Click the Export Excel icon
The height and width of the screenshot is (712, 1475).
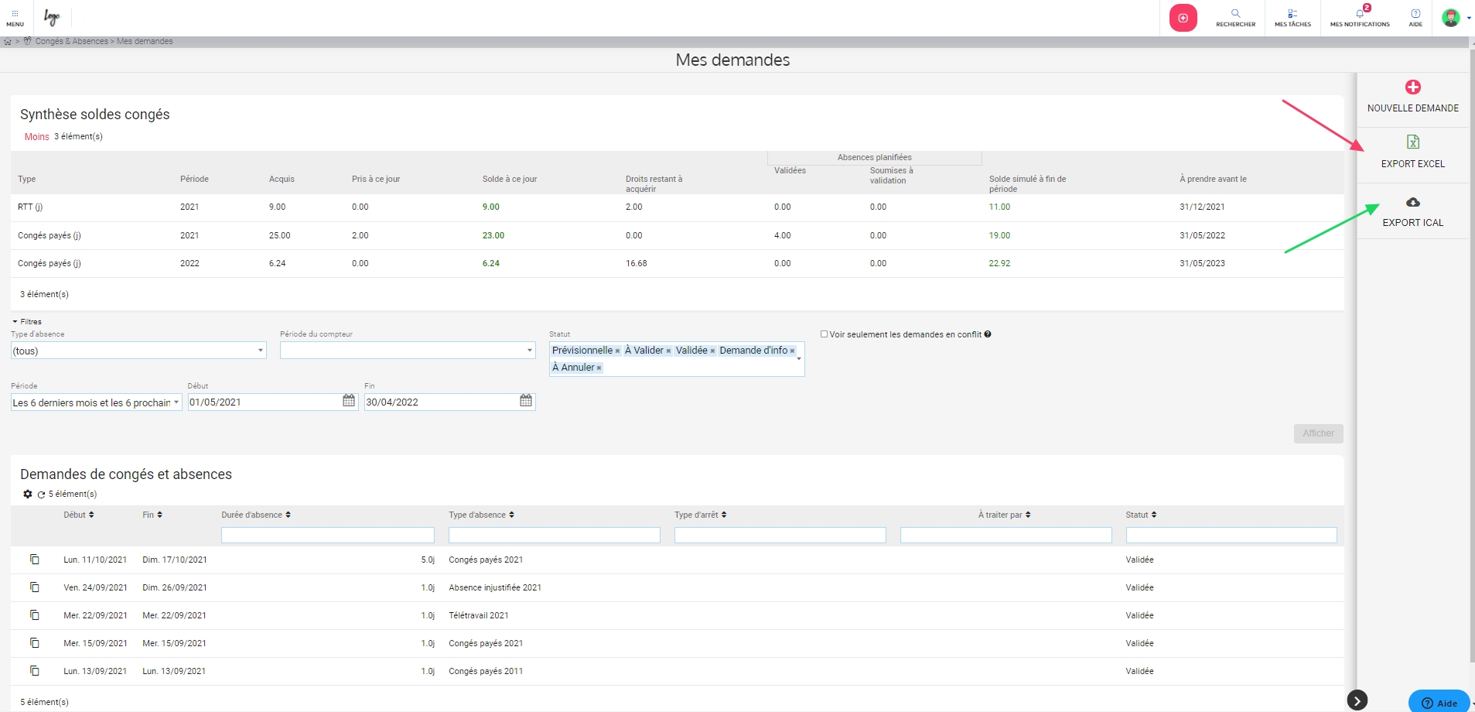1413,142
